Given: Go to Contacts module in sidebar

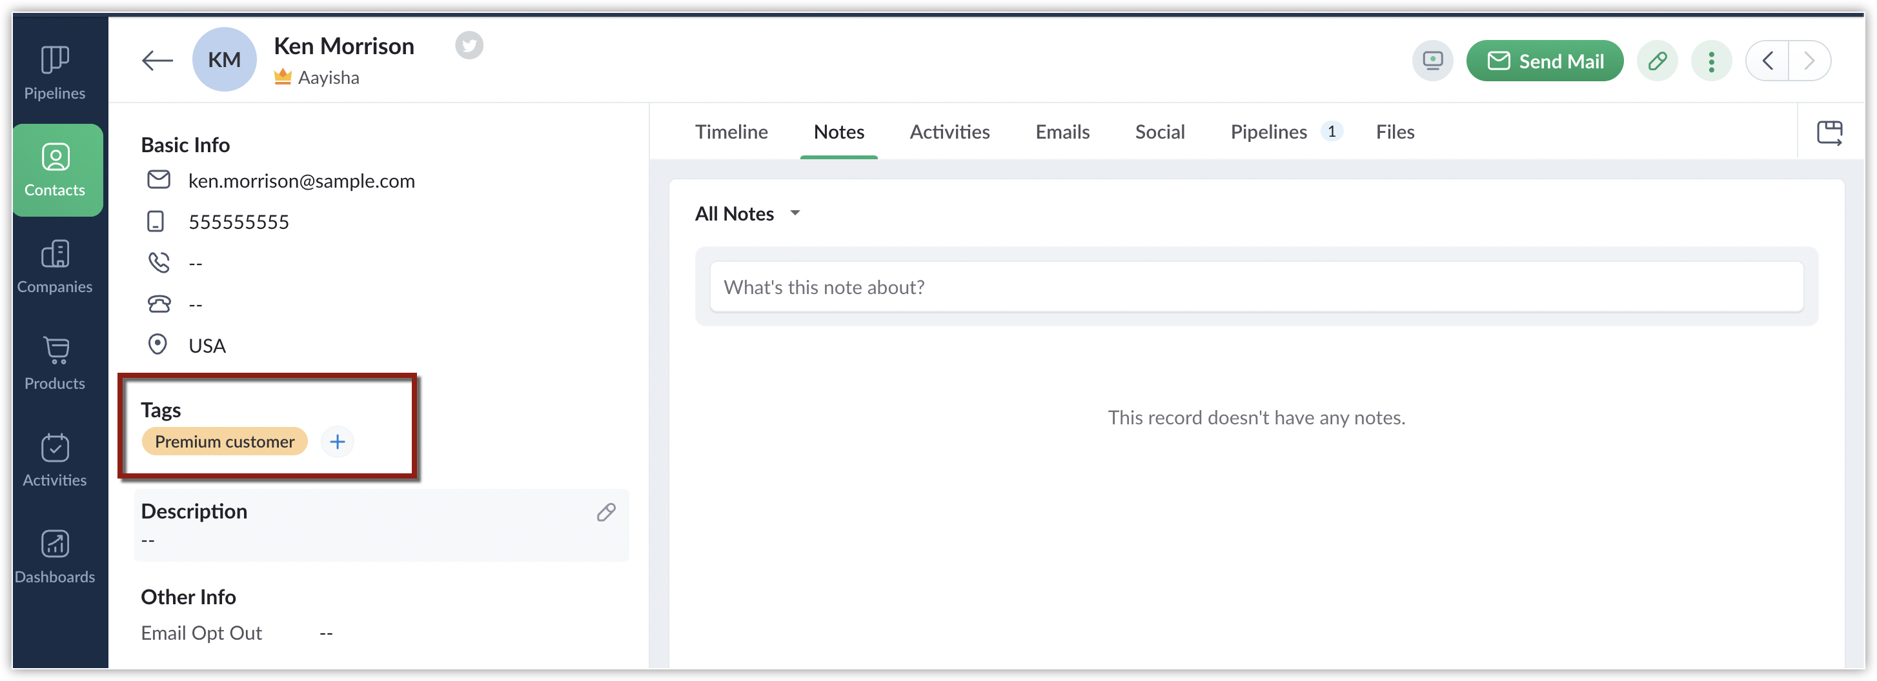Looking at the screenshot, I should click(57, 170).
